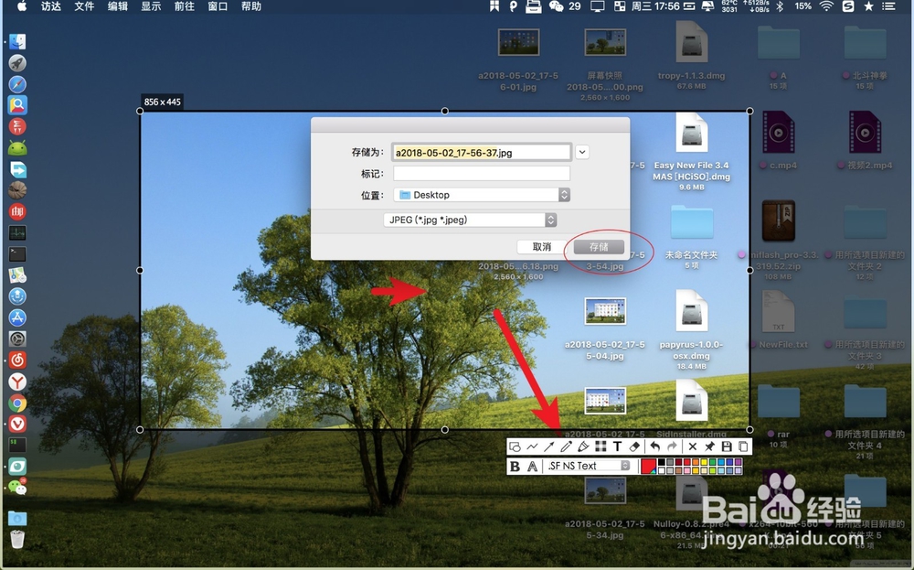Open the large red current color picker
The width and height of the screenshot is (914, 570).
pyautogui.click(x=648, y=466)
